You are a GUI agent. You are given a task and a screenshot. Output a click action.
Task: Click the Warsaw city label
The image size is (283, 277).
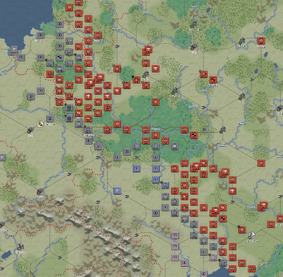pos(50,125)
